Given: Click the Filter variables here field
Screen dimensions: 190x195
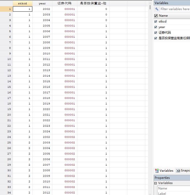Looking at the screenshot, I should tap(175, 9).
